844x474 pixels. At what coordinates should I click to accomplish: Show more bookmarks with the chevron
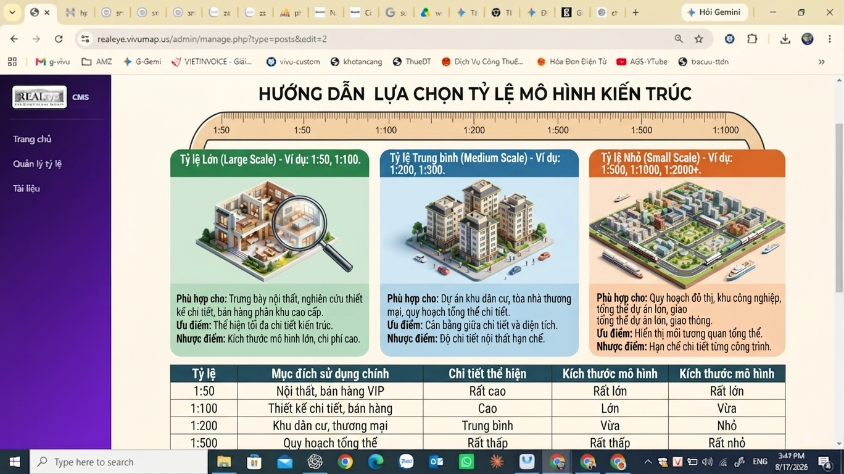click(821, 62)
